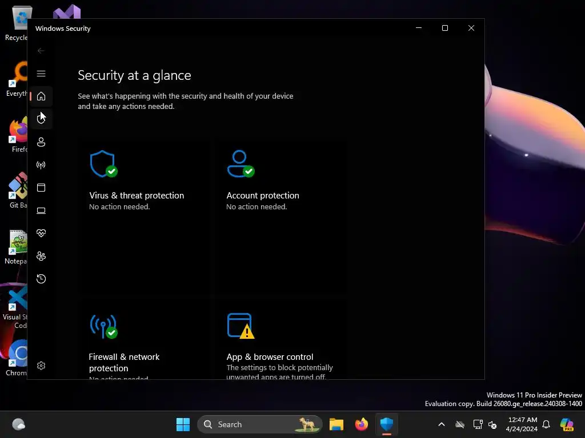585x438 pixels.
Task: Click the Virus & threat protection shield icon
Action: pos(103,164)
